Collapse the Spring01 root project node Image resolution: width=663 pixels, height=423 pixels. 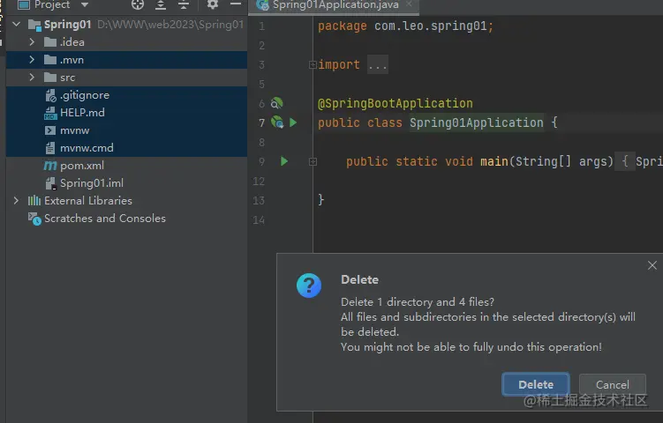pos(17,24)
